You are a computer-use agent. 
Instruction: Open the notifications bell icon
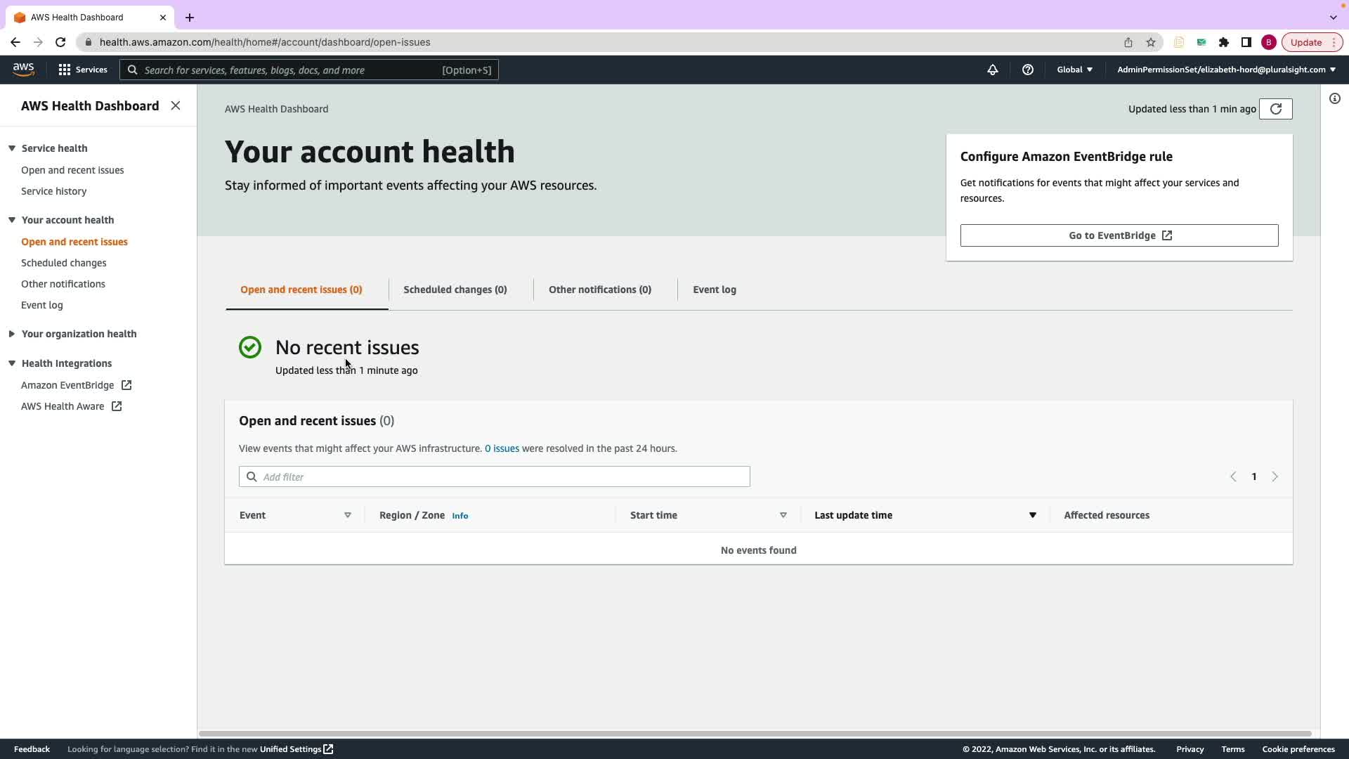pos(992,70)
